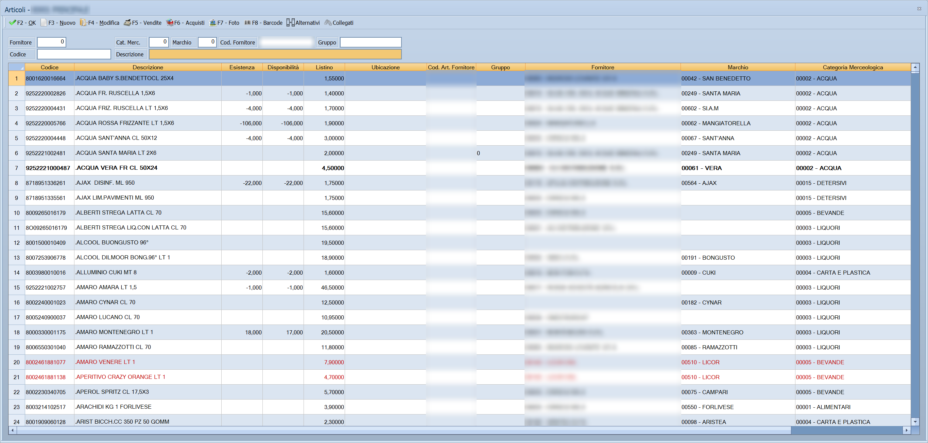Viewport: 928px width, 443px height.
Task: Close the Articoli window
Action: [x=919, y=8]
